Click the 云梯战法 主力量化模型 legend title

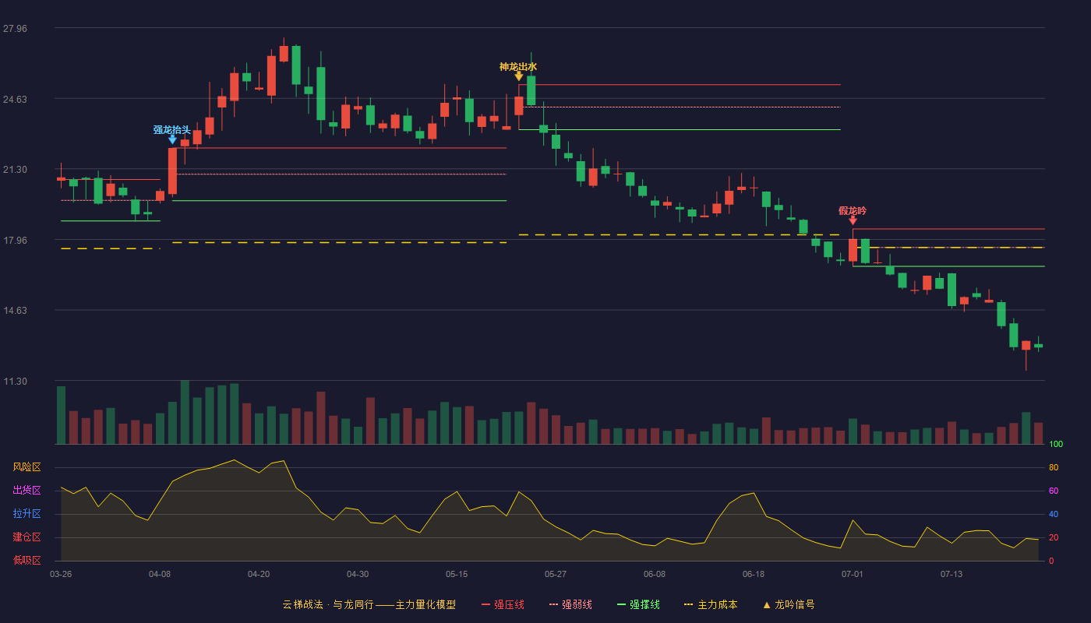coord(369,604)
